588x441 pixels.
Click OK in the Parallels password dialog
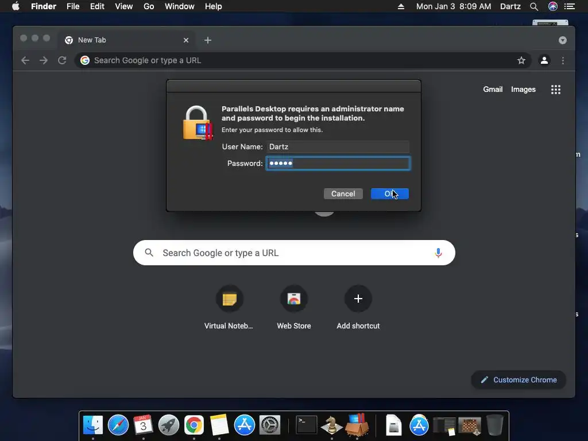click(390, 194)
